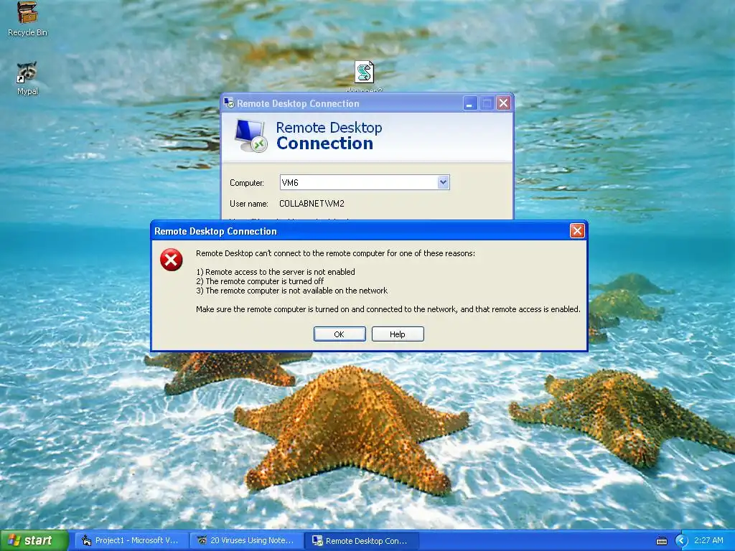Click the Remote Desktop Connection title bar icon
Viewport: 735px width, 551px height.
pyautogui.click(x=229, y=103)
